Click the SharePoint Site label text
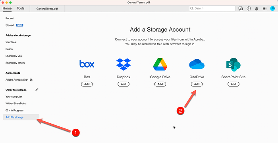 [234, 77]
